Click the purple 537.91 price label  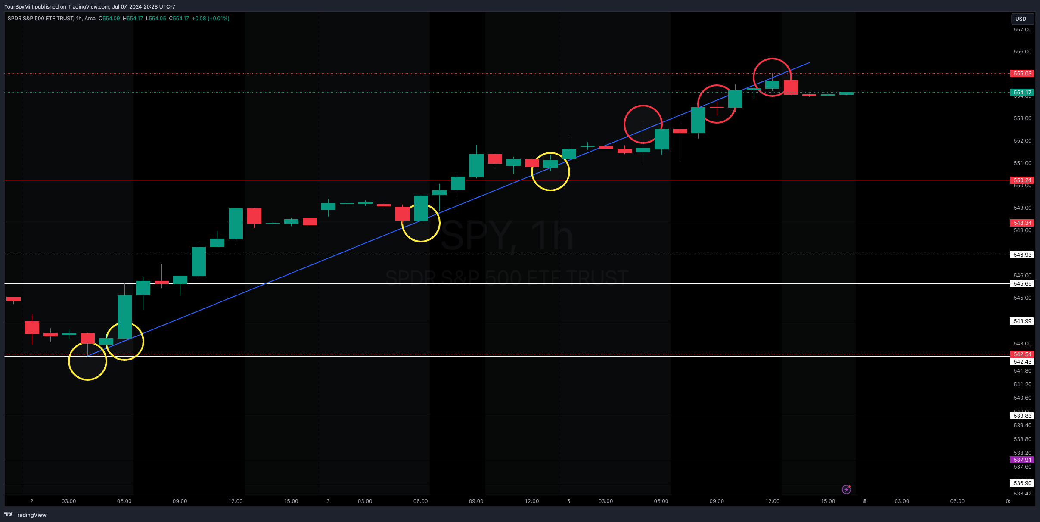tap(1022, 460)
